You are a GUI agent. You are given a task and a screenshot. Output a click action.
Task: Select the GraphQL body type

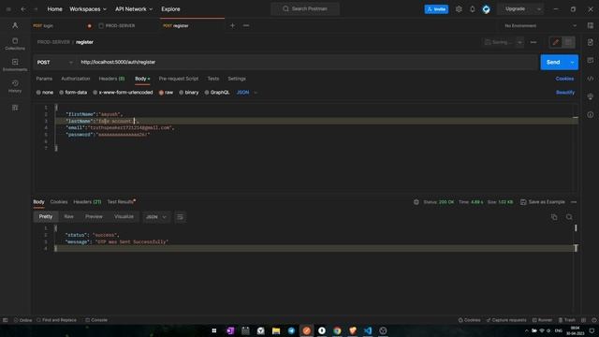coord(217,93)
